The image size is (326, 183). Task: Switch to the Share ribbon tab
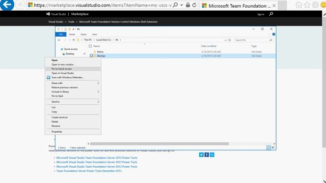click(84, 34)
